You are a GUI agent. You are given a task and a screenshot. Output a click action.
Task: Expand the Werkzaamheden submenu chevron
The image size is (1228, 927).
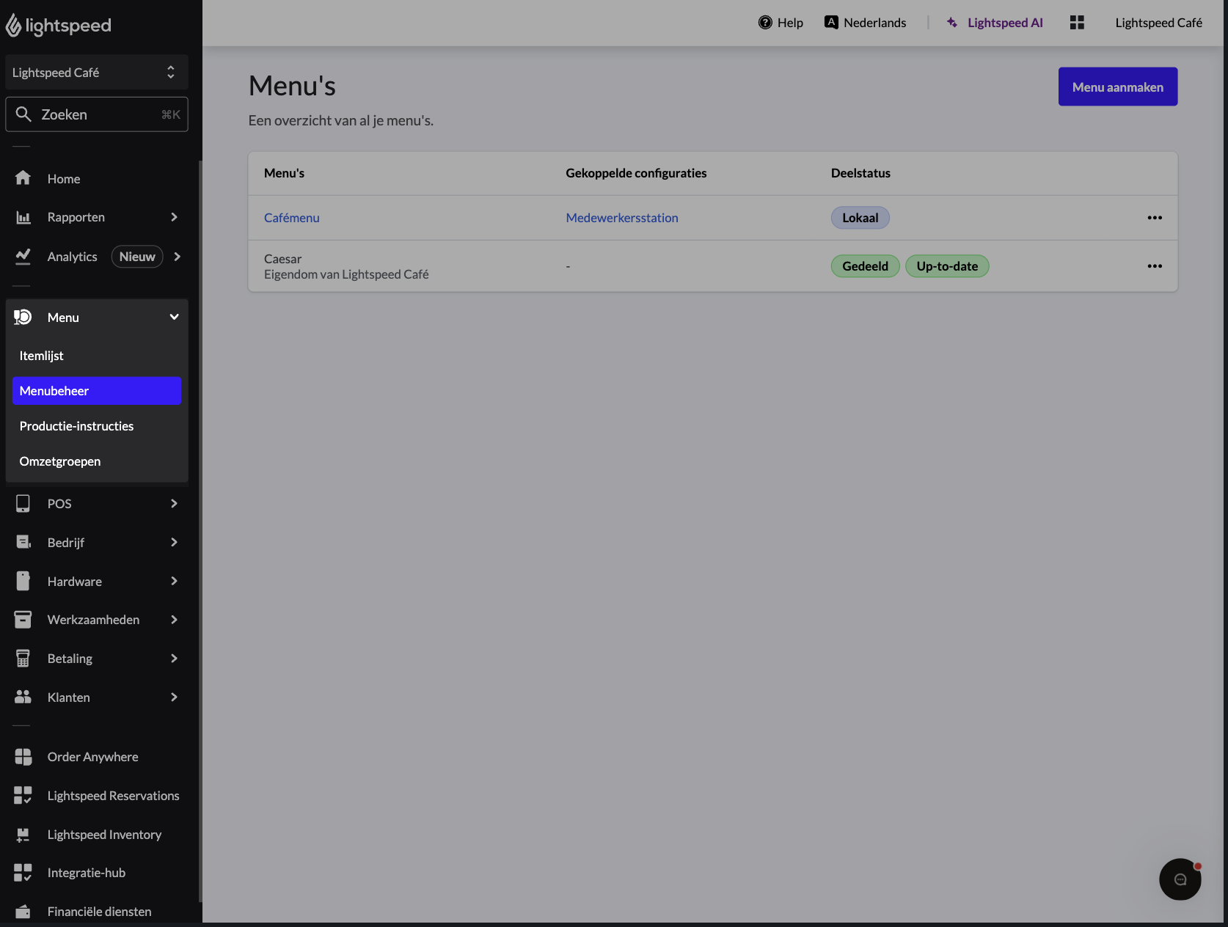[x=174, y=620]
